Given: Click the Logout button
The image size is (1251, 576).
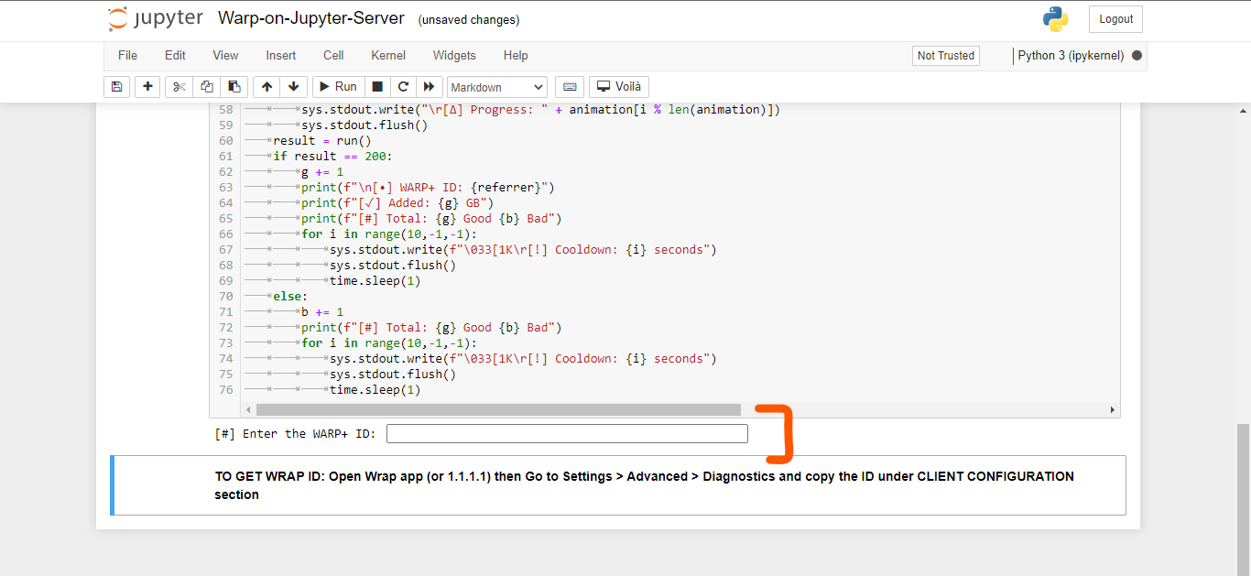Looking at the screenshot, I should tap(1115, 19).
